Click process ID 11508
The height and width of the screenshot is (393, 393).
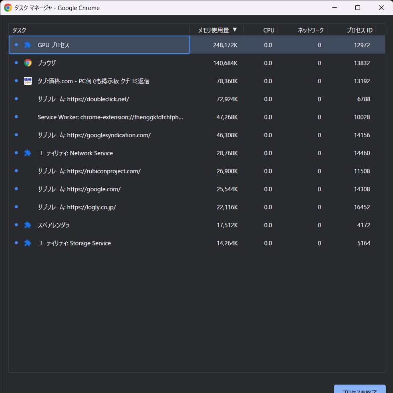coord(362,171)
